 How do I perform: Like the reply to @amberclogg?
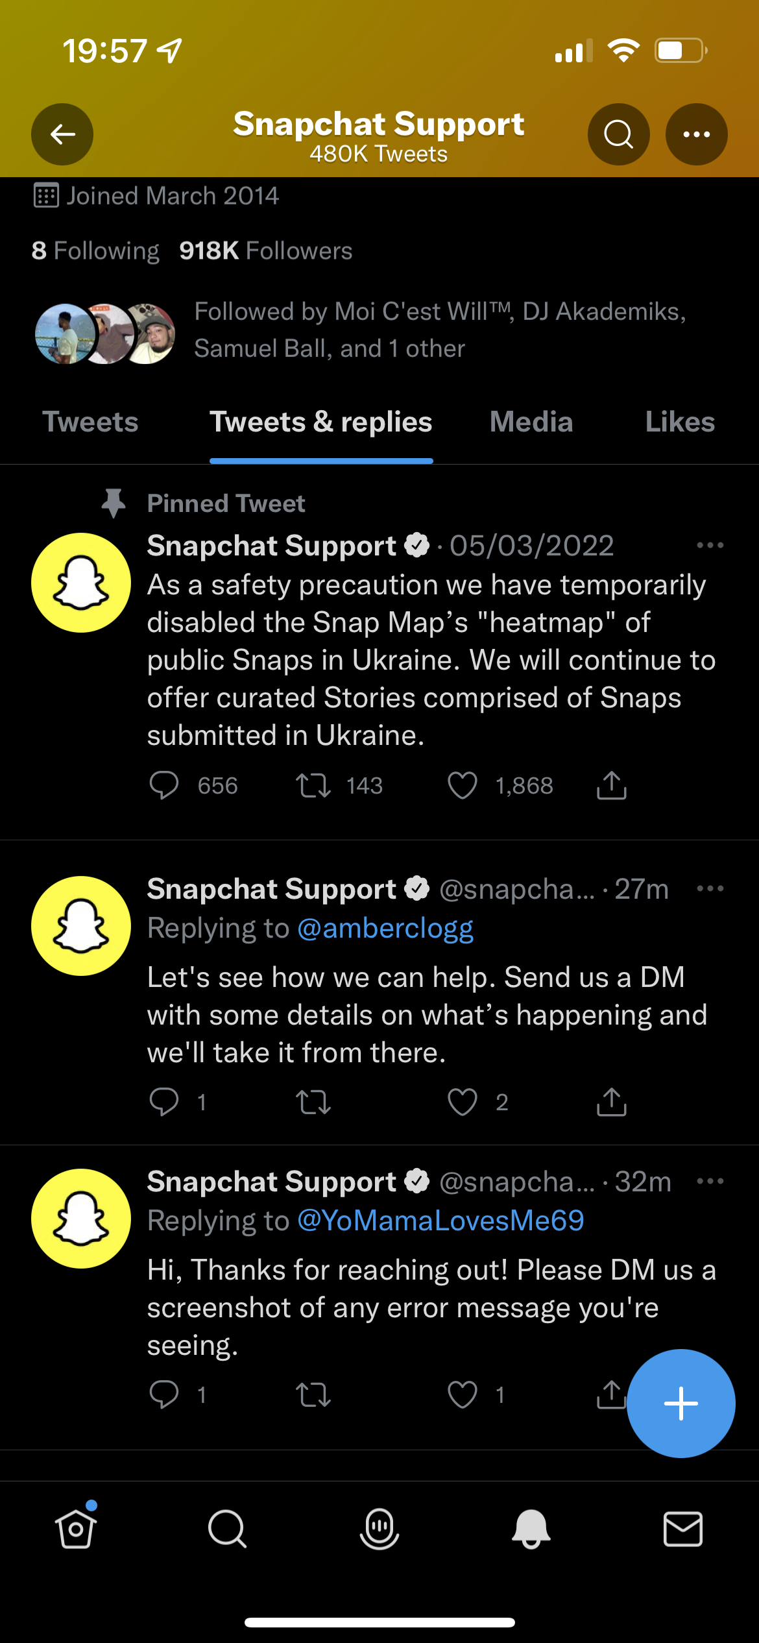(463, 1102)
